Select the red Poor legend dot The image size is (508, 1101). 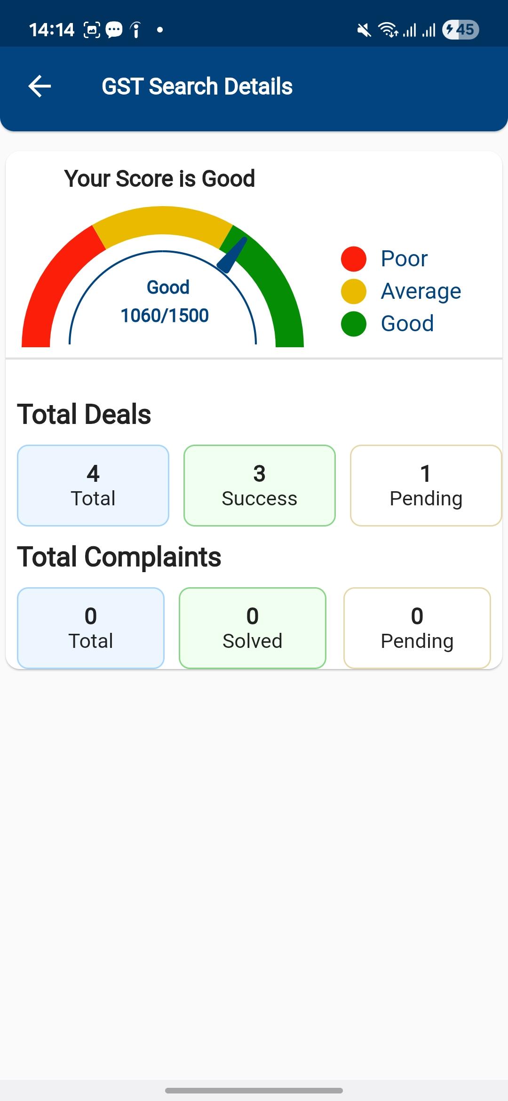(x=354, y=259)
